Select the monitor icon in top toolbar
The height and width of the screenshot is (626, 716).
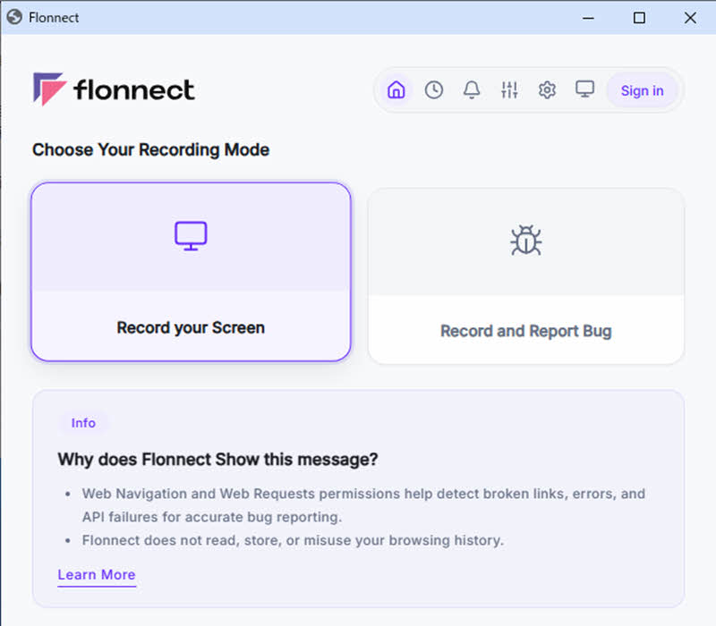click(x=584, y=89)
